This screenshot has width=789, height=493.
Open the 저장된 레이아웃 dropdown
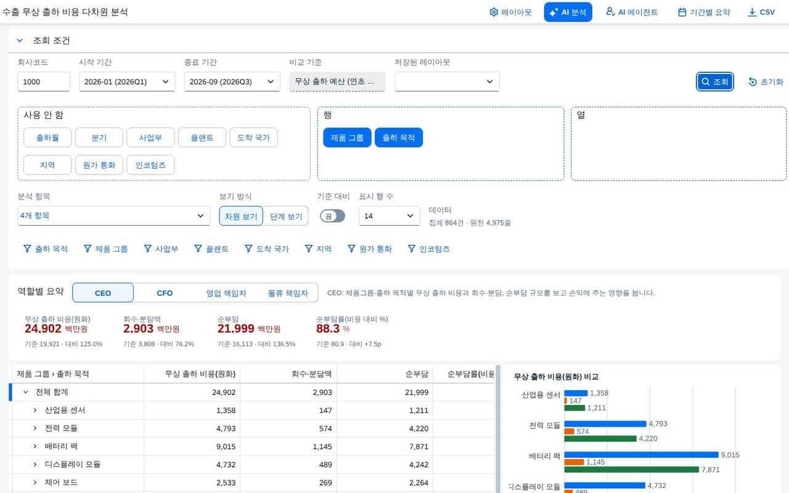pyautogui.click(x=447, y=81)
